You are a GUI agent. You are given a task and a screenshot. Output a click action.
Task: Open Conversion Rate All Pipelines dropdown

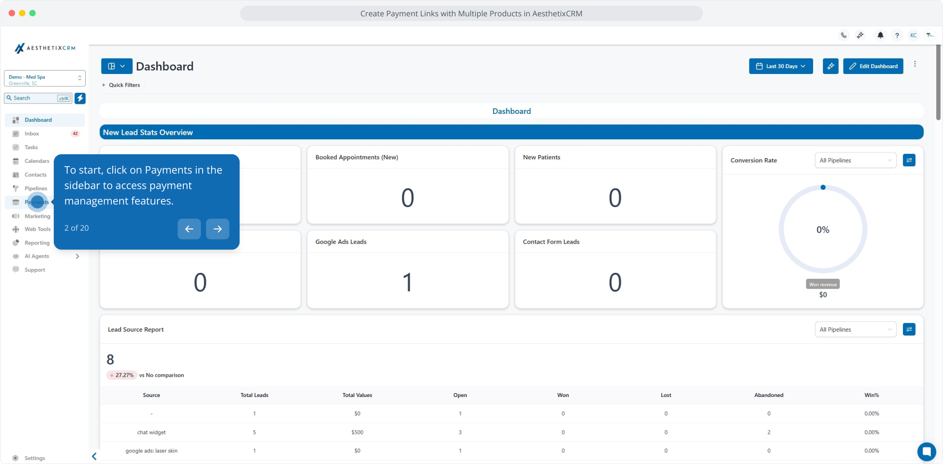(x=855, y=160)
